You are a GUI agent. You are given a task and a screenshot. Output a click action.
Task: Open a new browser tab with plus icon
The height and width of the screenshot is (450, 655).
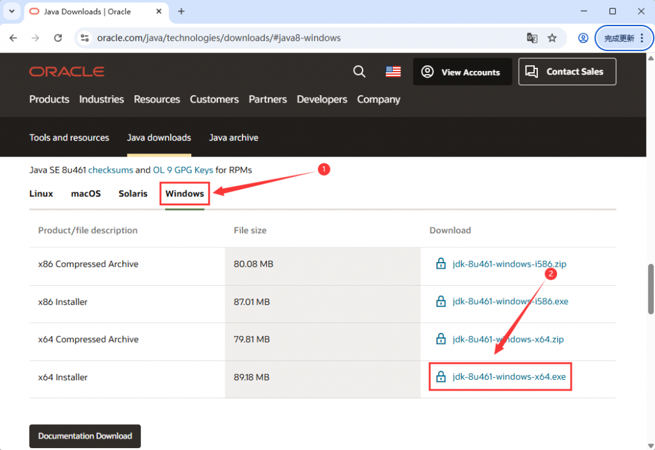pyautogui.click(x=181, y=12)
